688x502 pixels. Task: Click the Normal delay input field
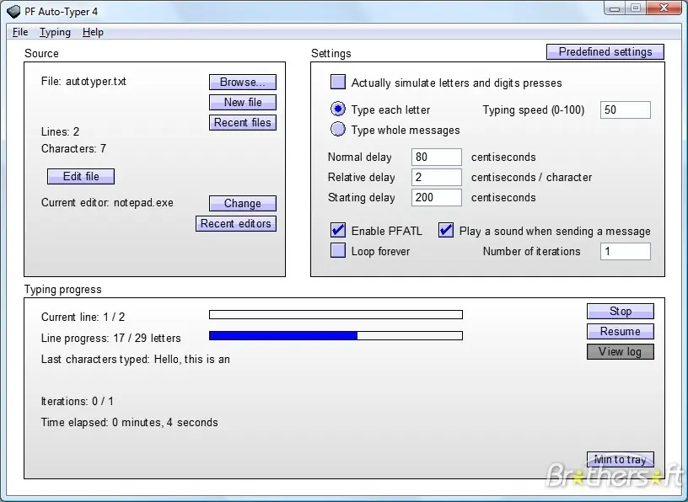pyautogui.click(x=437, y=157)
